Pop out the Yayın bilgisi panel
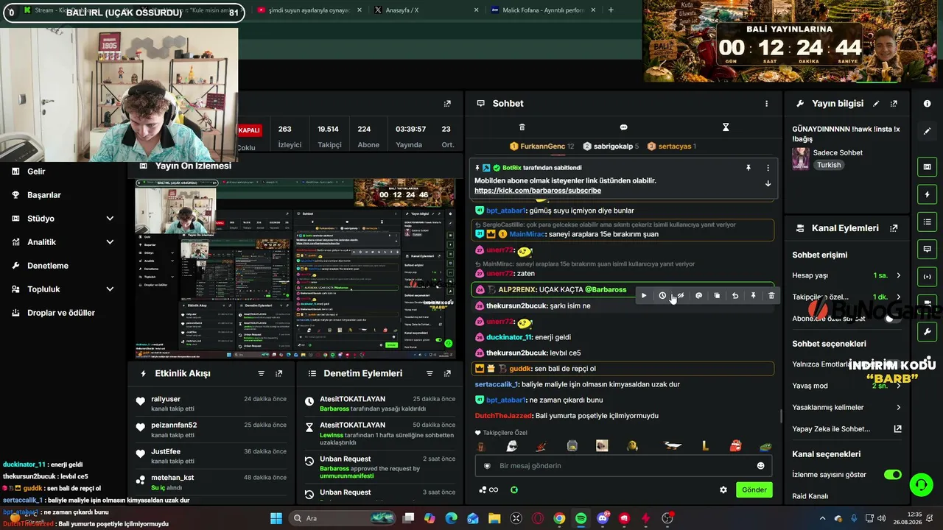 (x=894, y=104)
